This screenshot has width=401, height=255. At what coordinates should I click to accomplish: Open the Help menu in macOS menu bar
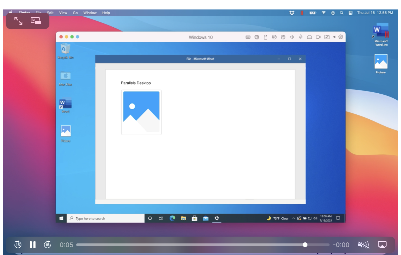coord(106,13)
